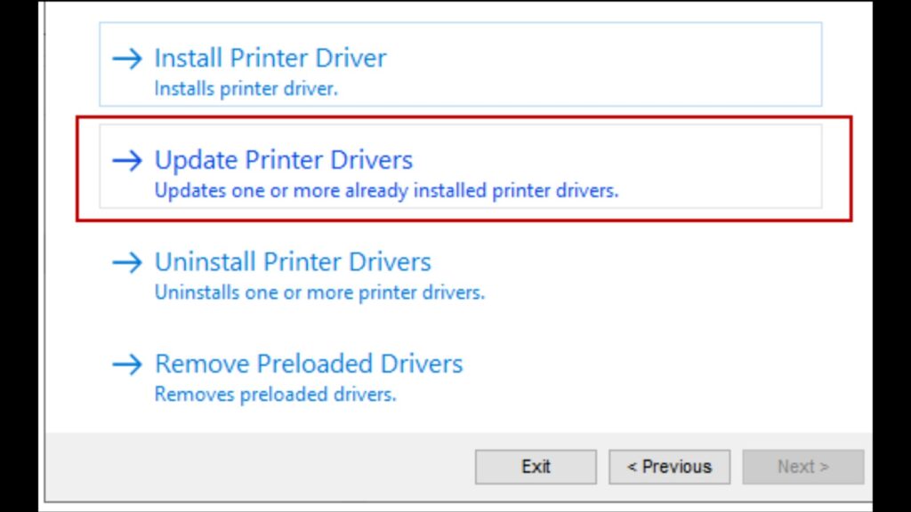Viewport: 911px width, 512px height.
Task: Click the greyed-out Next button
Action: 802,467
